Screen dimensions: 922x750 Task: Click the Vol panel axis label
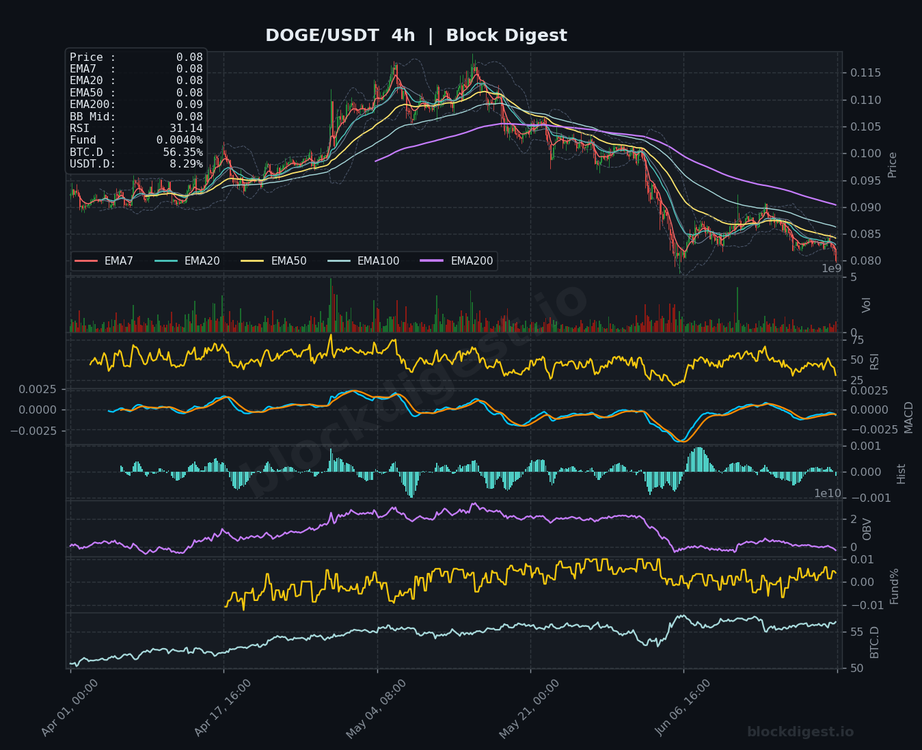pyautogui.click(x=867, y=305)
